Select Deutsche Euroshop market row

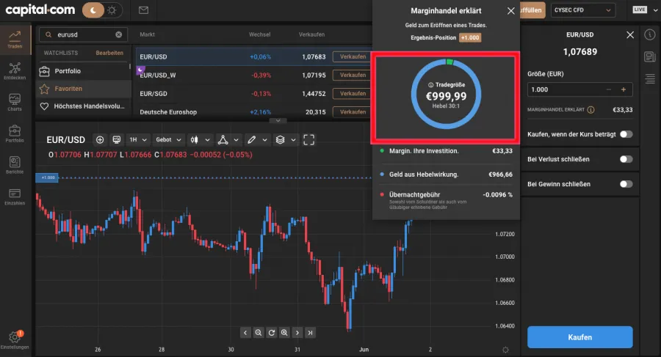(254, 111)
